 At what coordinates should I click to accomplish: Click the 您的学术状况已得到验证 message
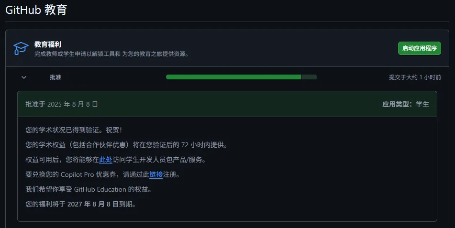(74, 130)
